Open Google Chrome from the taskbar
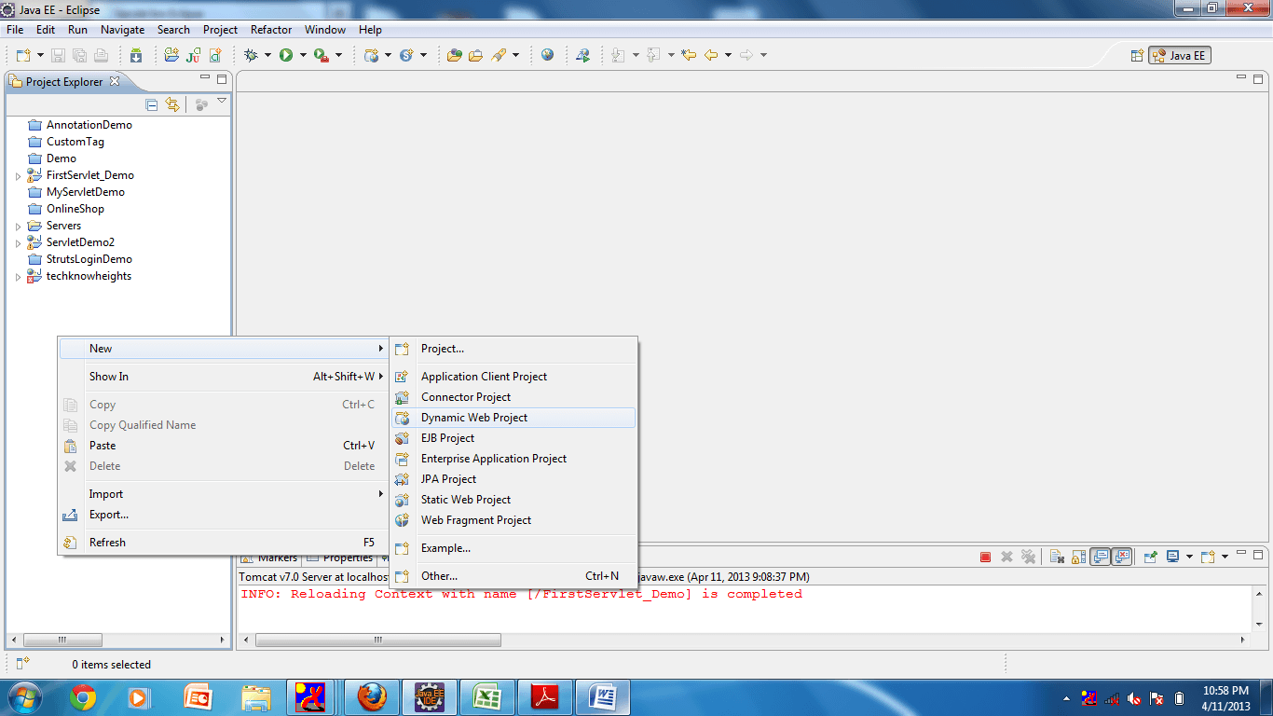 pos(83,696)
